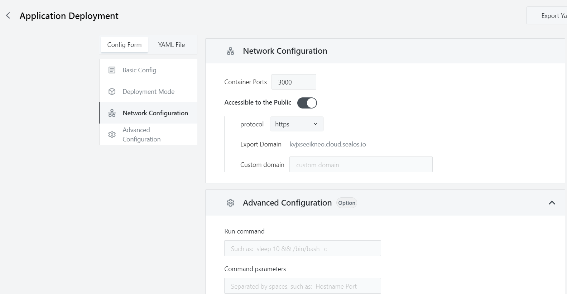The image size is (567, 294).
Task: Click the Advanced Configuration gear icon in sidebar
Action: point(112,135)
